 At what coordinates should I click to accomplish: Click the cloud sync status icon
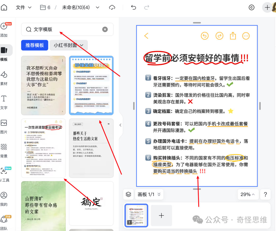pyautogui.click(x=112, y=7)
